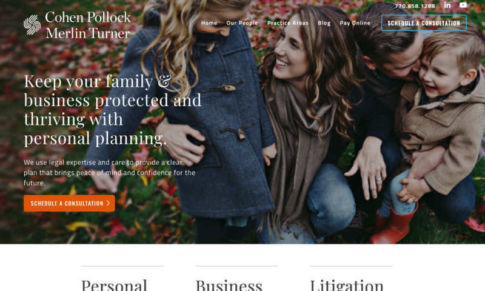Click the hero headline about personal planning
Screen dimensions: 485x291
[113, 110]
